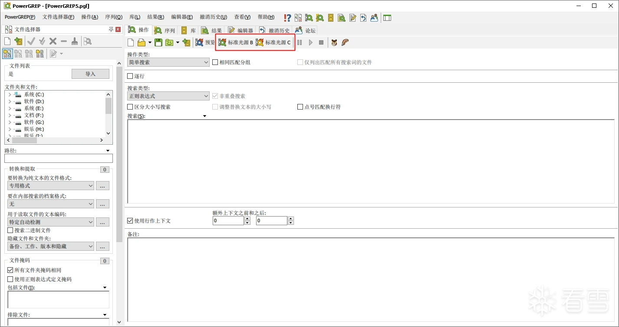Viewport: 619px width, 327px height.
Task: Click the ellipsis button beside 特定自动检测
Action: click(102, 222)
